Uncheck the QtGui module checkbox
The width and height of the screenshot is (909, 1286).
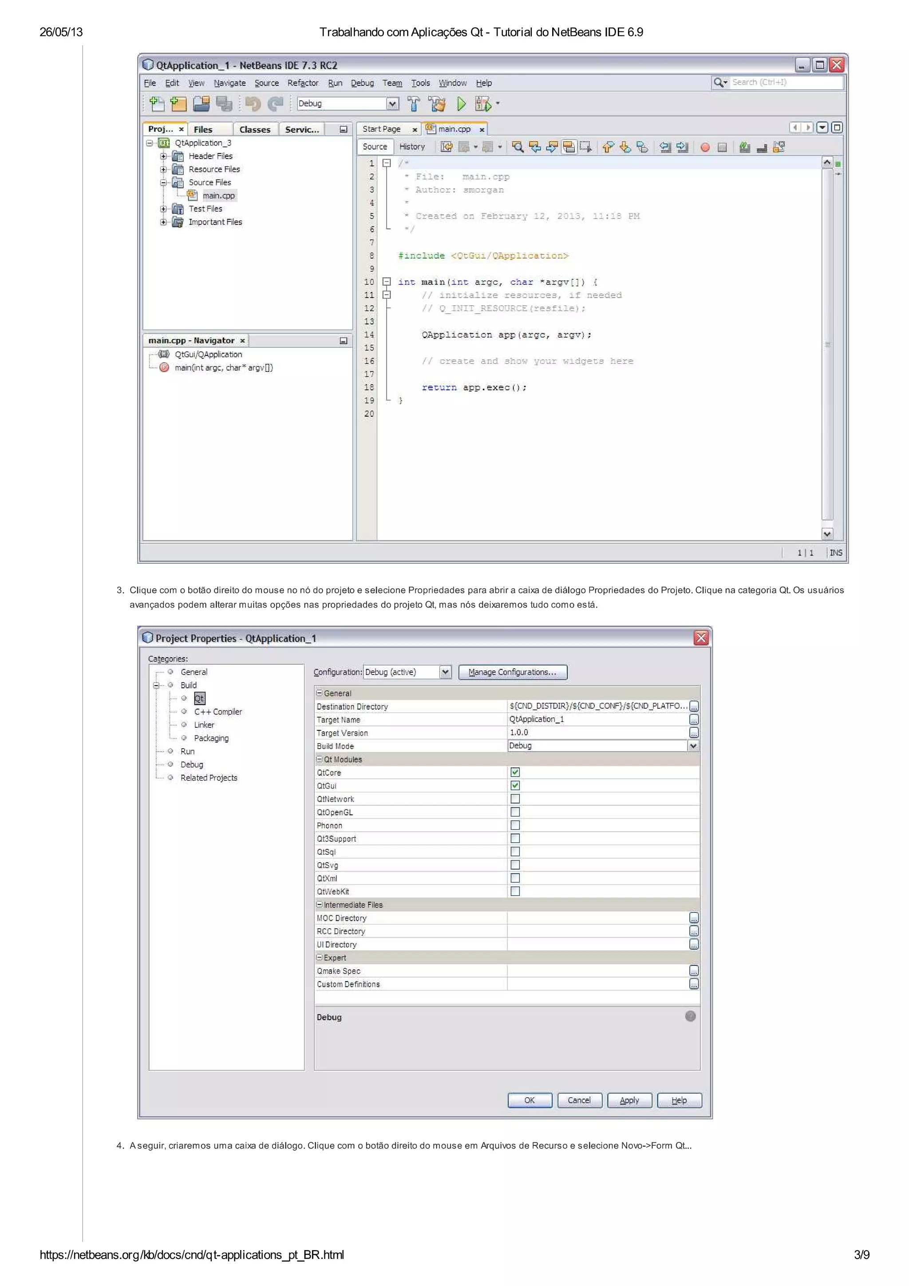(515, 785)
